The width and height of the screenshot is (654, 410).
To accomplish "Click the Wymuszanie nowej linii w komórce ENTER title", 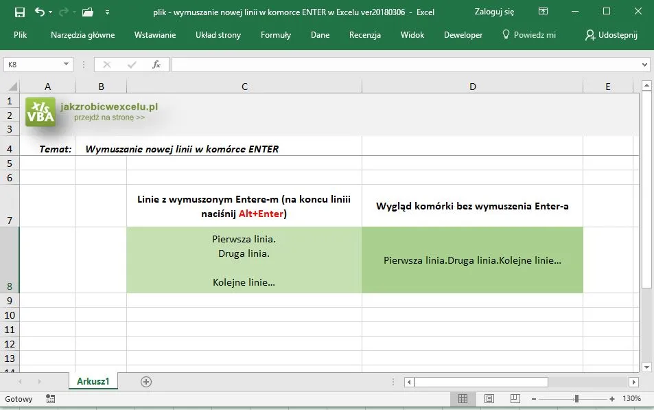I will (182, 149).
